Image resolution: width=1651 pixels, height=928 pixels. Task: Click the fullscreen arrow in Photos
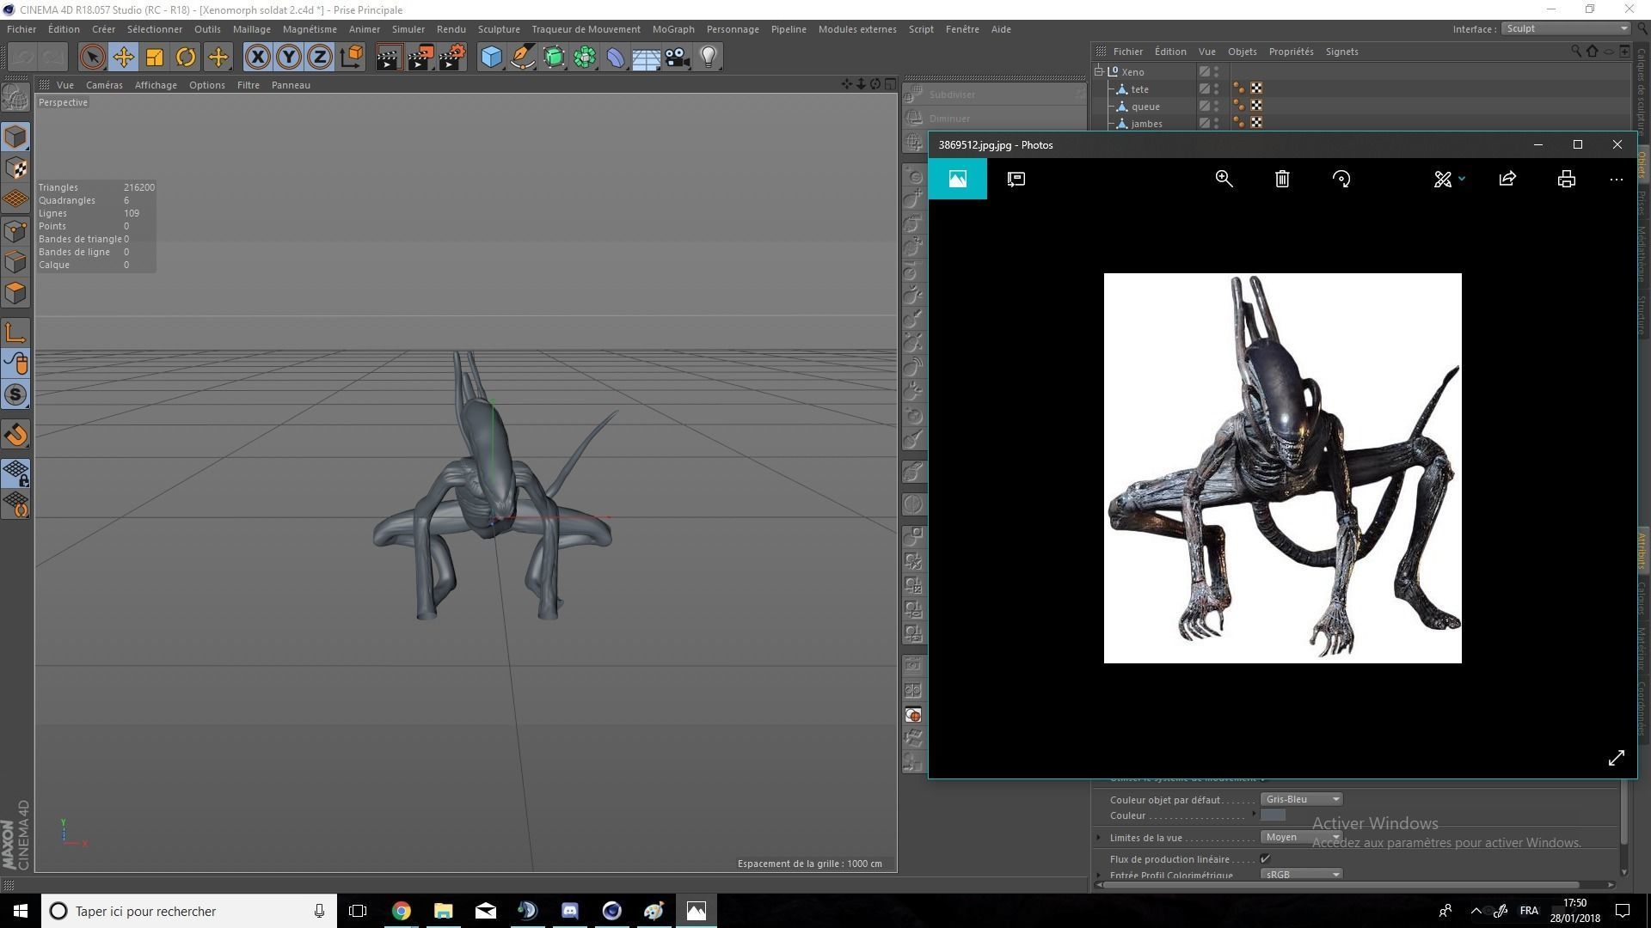click(1617, 758)
